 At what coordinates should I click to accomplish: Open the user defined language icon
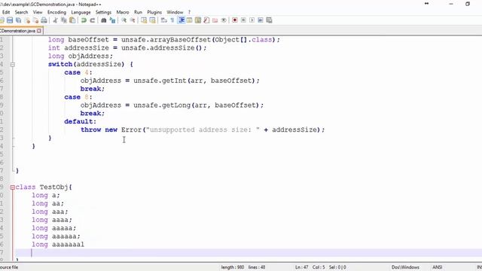point(189,20)
